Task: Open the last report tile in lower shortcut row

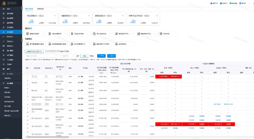Action: [124, 44]
